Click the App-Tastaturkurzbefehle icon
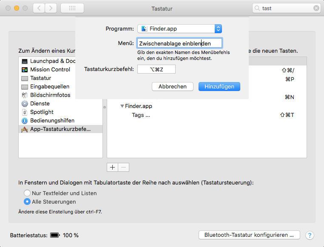 (x=24, y=129)
